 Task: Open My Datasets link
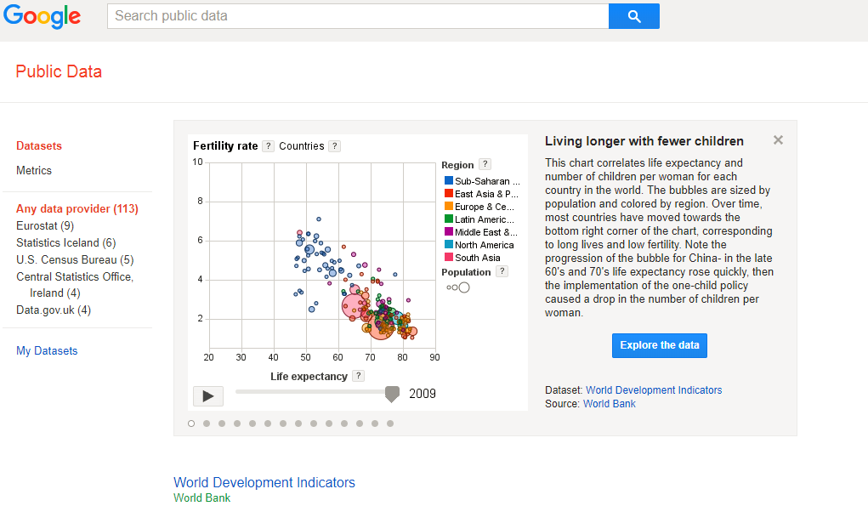point(47,351)
